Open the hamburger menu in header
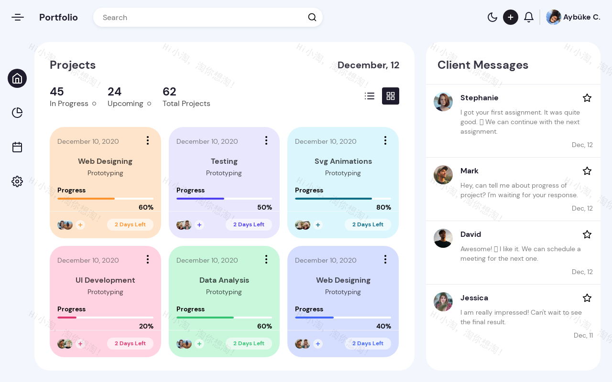 [18, 17]
